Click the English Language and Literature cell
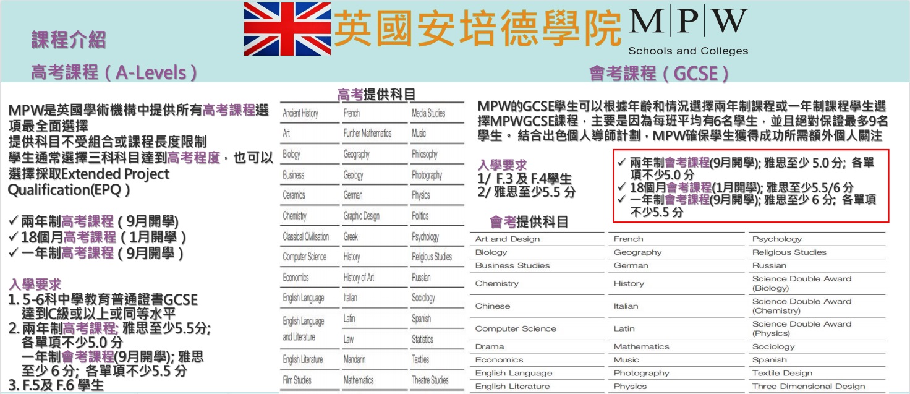 pos(304,329)
